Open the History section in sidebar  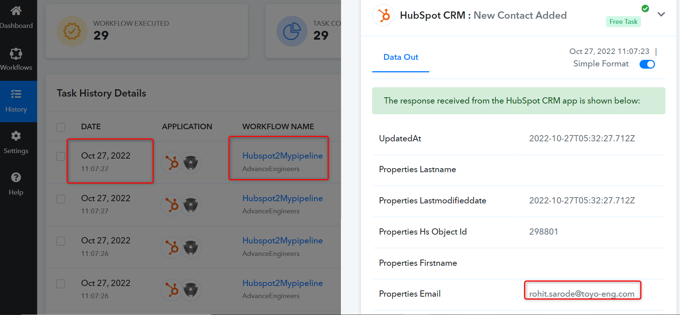(18, 101)
